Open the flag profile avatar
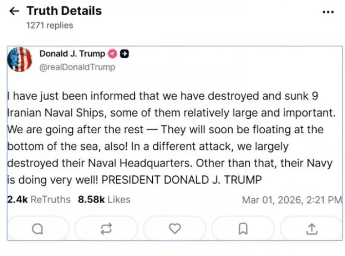This screenshot has width=345, height=256. point(20,60)
